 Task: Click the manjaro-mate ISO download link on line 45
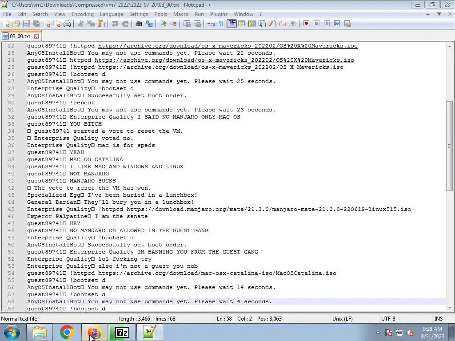[x=269, y=210]
